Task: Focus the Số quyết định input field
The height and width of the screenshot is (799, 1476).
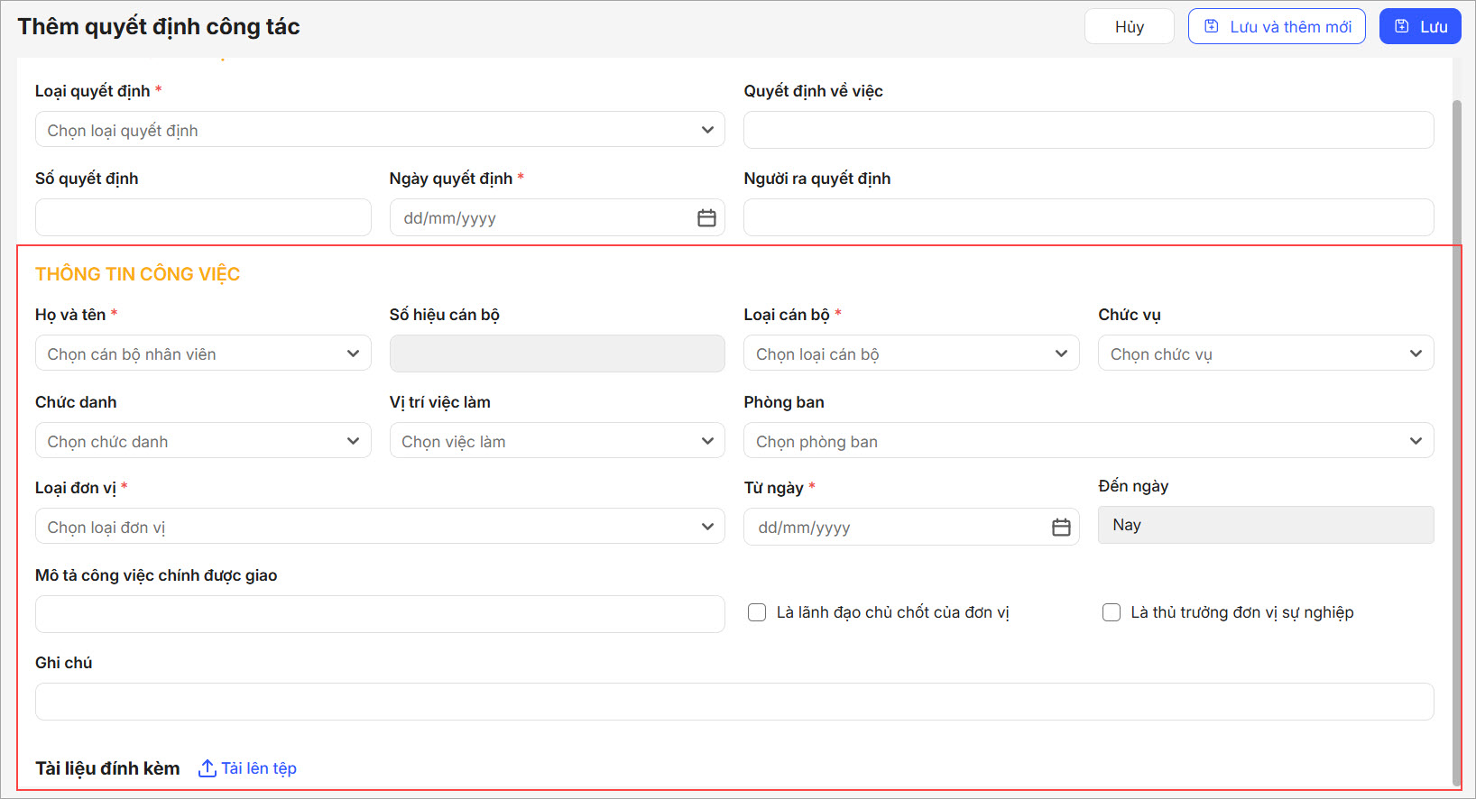Action: pos(203,218)
